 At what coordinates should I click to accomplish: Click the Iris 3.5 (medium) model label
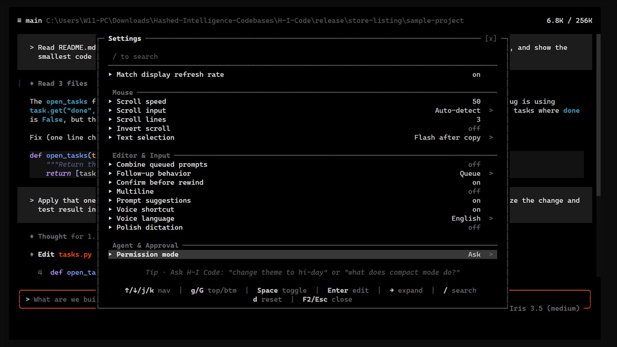click(545, 308)
